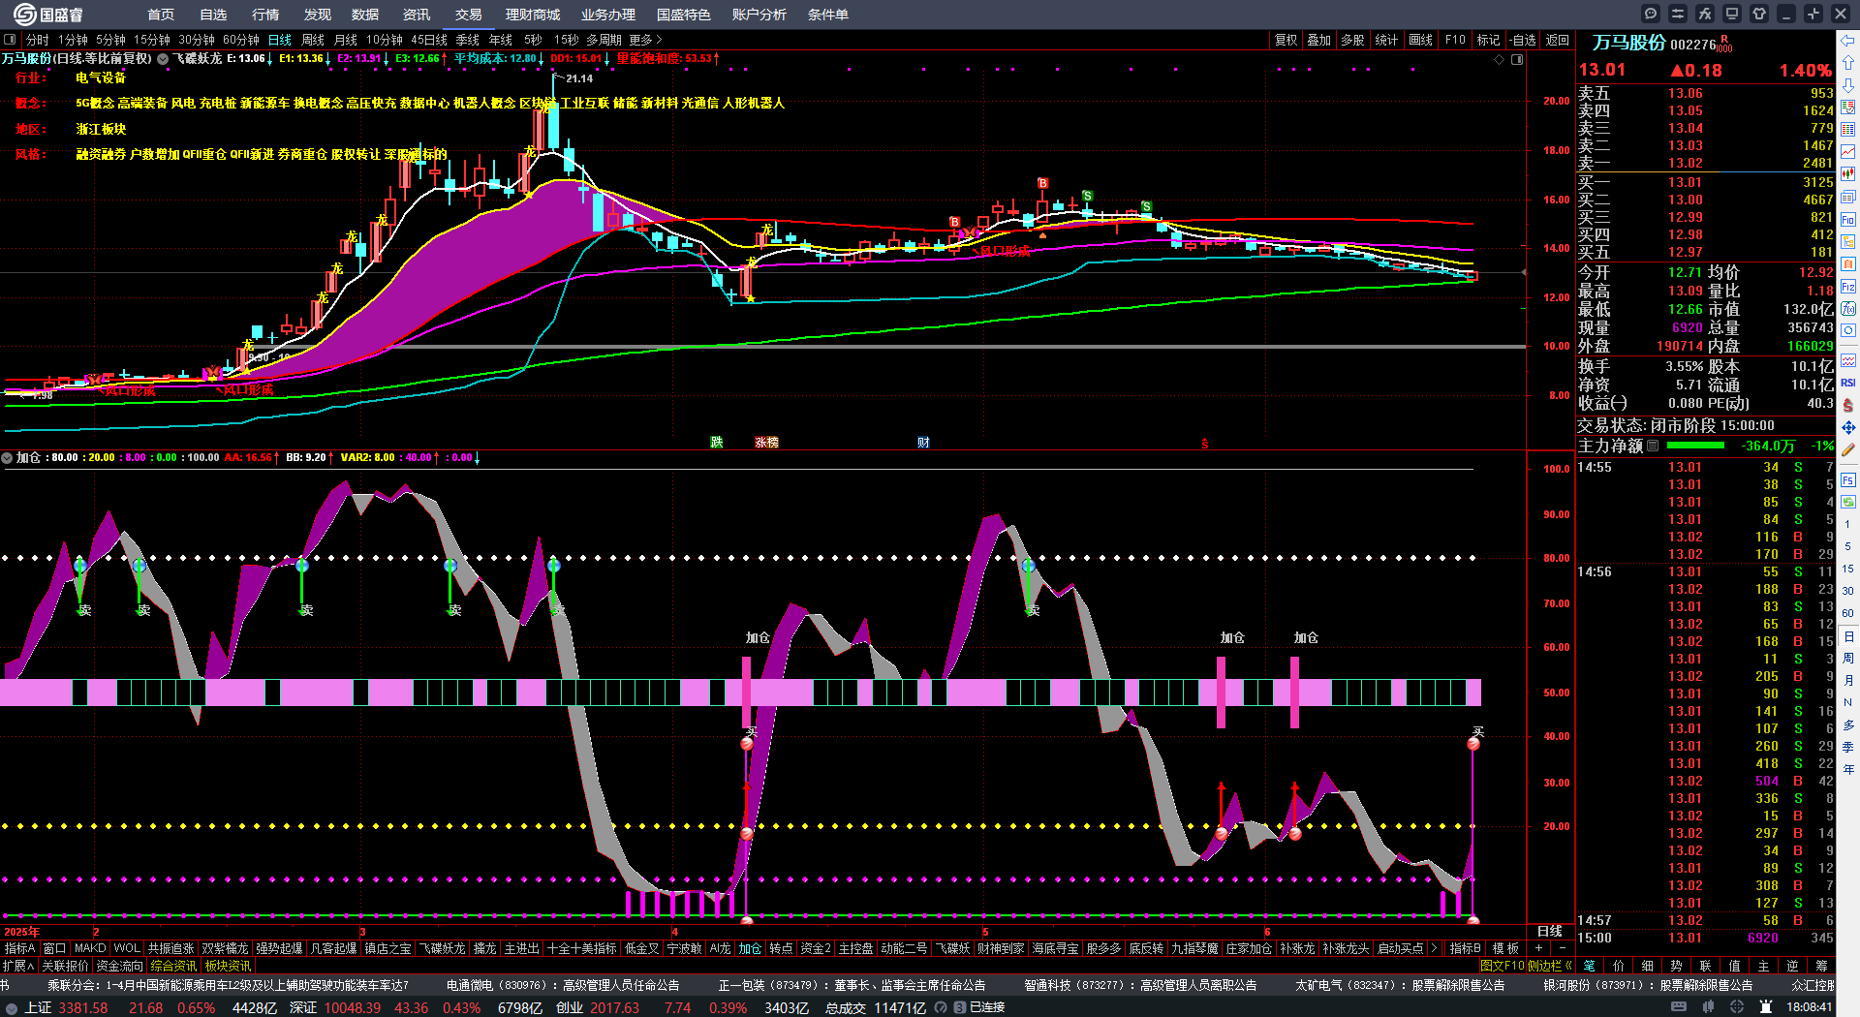The height and width of the screenshot is (1017, 1860).
Task: Open the 理财商城 menu
Action: click(x=533, y=15)
